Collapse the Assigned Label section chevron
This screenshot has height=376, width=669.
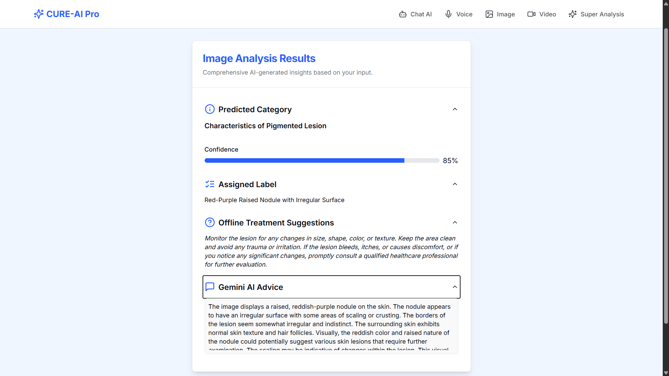tap(455, 184)
